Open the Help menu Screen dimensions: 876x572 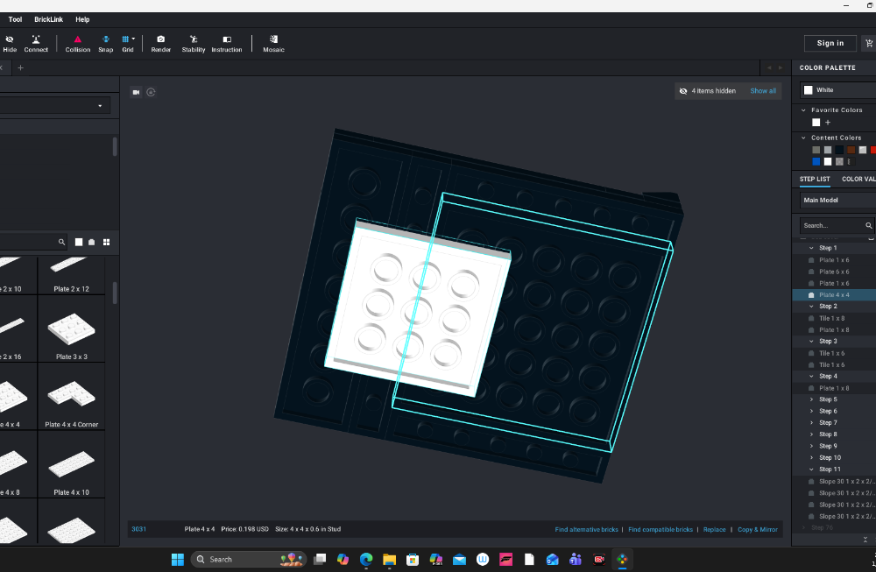tap(82, 19)
